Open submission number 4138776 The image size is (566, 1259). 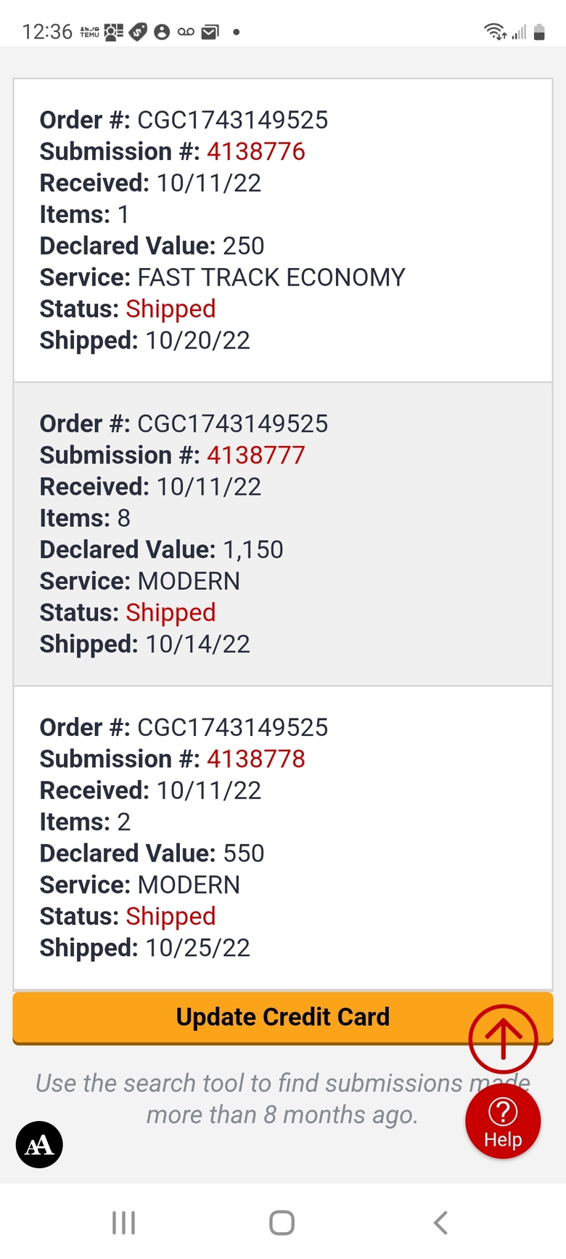pos(256,151)
